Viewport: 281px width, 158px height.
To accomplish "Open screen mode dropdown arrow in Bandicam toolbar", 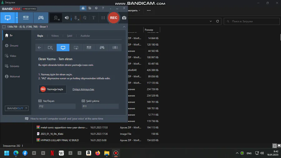I will coord(17,18).
